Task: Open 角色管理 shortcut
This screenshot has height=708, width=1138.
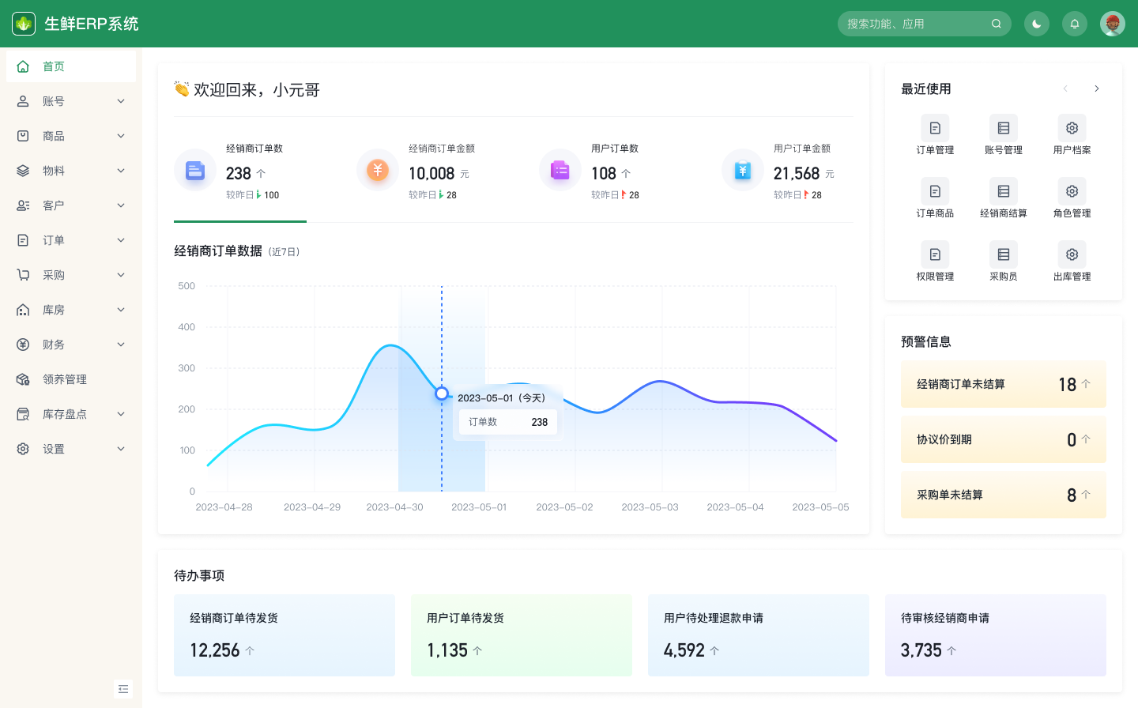Action: coord(1072,198)
